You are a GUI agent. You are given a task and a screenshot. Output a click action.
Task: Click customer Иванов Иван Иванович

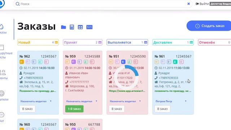(77, 75)
